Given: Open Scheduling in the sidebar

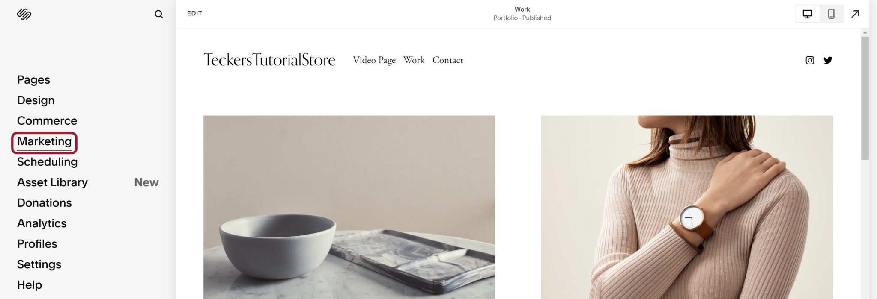Looking at the screenshot, I should 47,162.
